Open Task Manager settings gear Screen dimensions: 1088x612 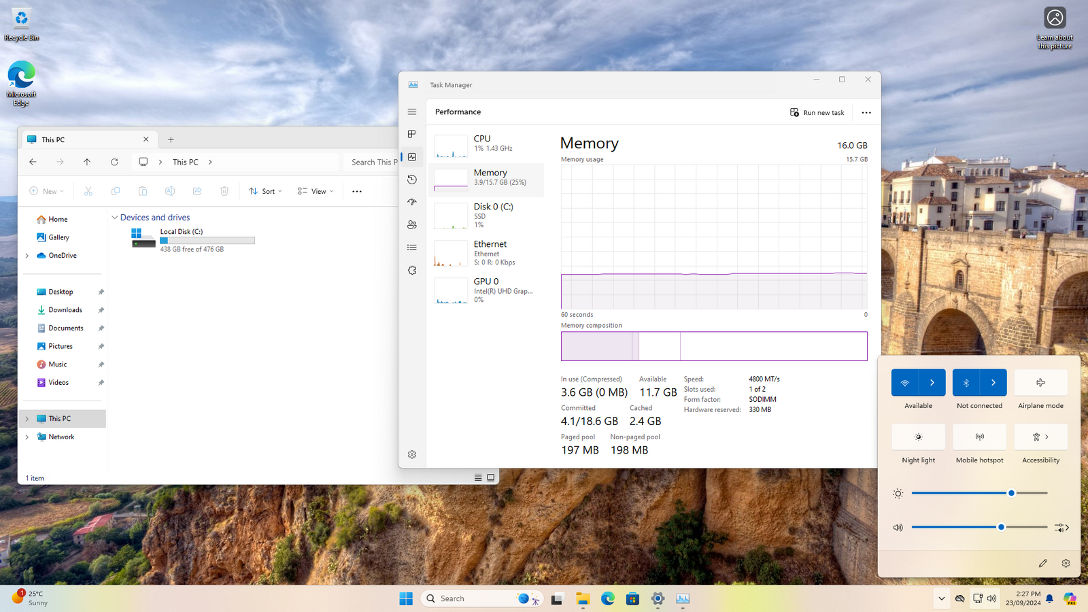[412, 454]
